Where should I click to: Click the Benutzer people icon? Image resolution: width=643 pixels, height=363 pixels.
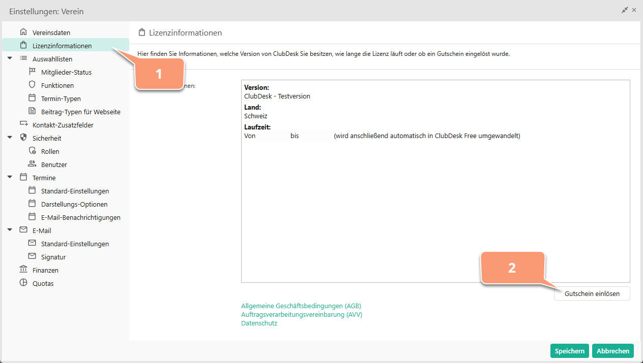click(32, 164)
